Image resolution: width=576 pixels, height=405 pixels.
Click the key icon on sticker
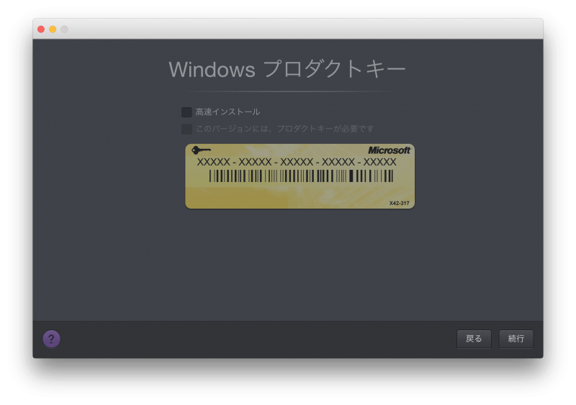pos(202,150)
